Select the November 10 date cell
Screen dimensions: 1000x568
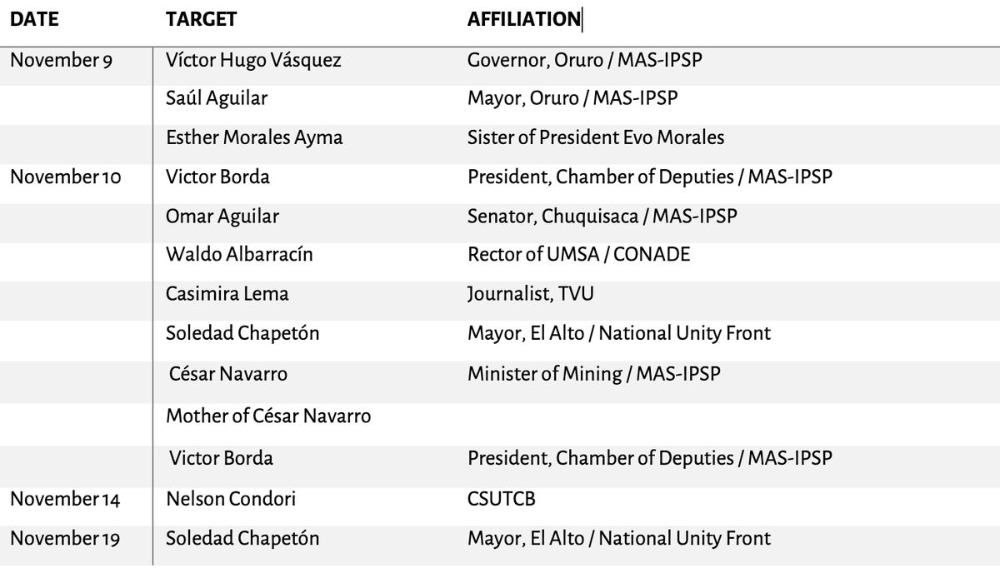pos(65,177)
